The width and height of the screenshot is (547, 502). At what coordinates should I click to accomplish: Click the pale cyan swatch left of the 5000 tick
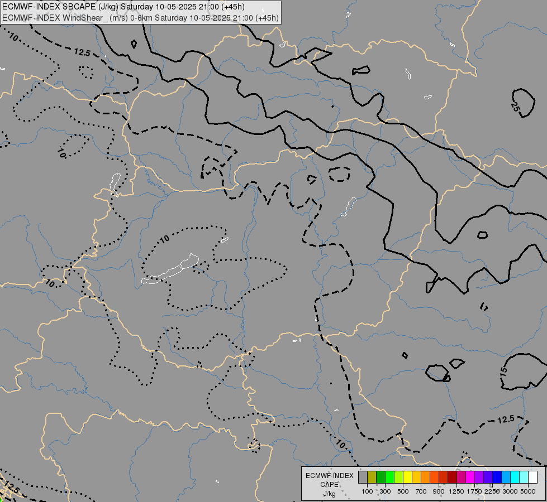[x=524, y=477]
